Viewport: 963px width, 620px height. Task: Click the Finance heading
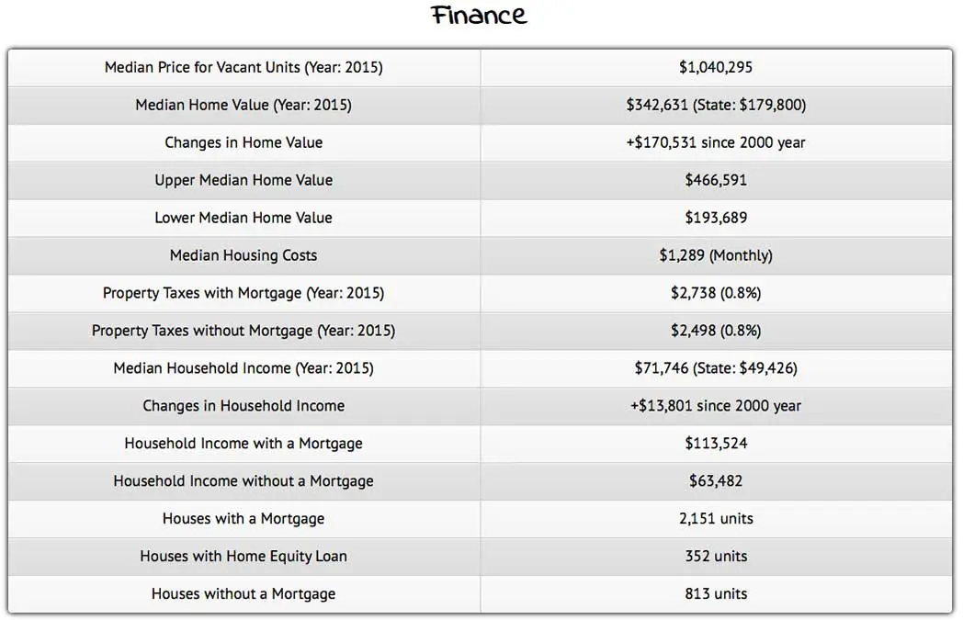(x=480, y=16)
